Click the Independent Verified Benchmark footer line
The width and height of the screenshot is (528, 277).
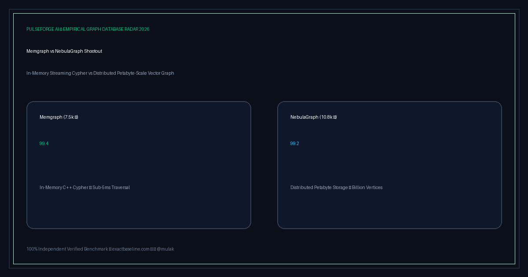point(100,249)
